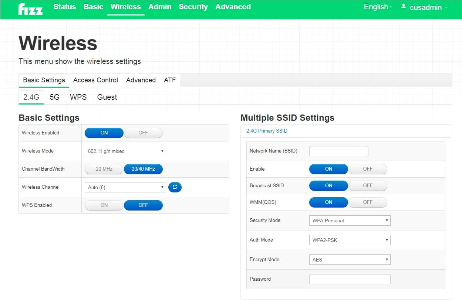Expand the Wireless Channel dropdown
Viewport: 462px width, 301px height.
[125, 187]
